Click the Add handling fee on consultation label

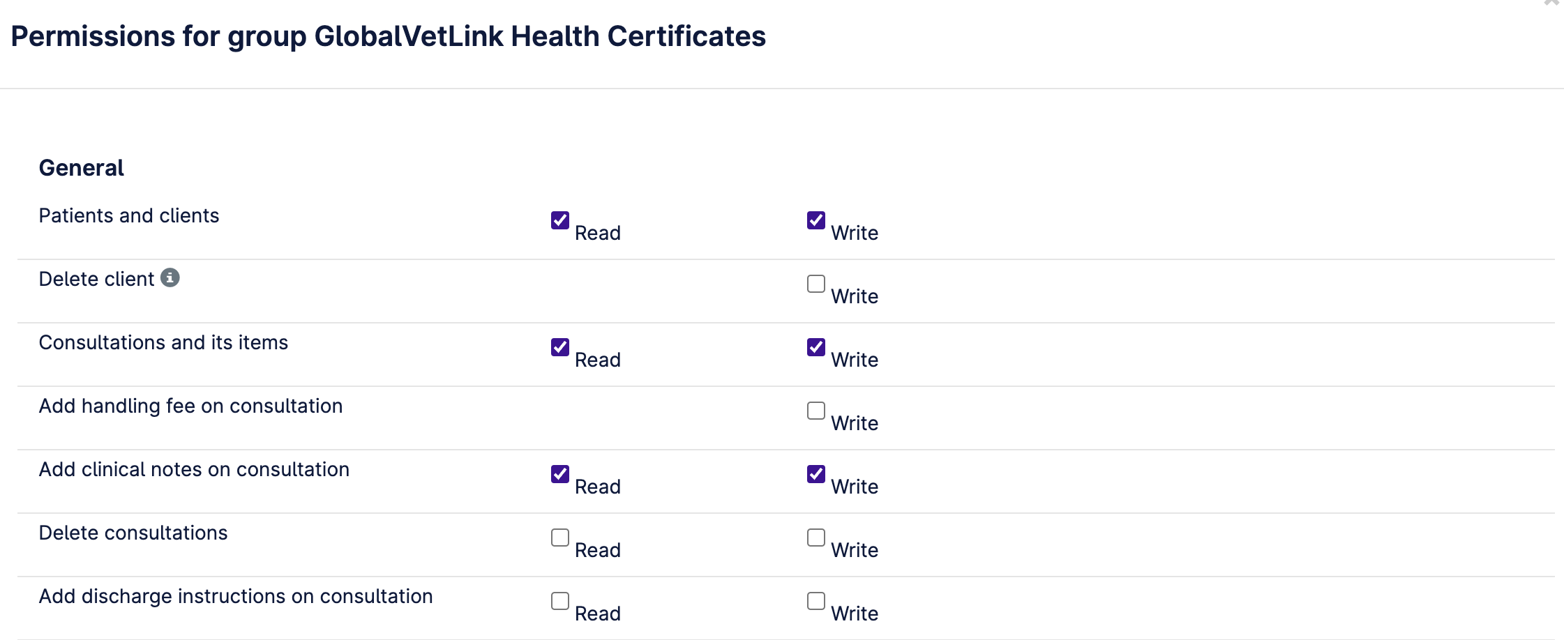pyautogui.click(x=191, y=406)
